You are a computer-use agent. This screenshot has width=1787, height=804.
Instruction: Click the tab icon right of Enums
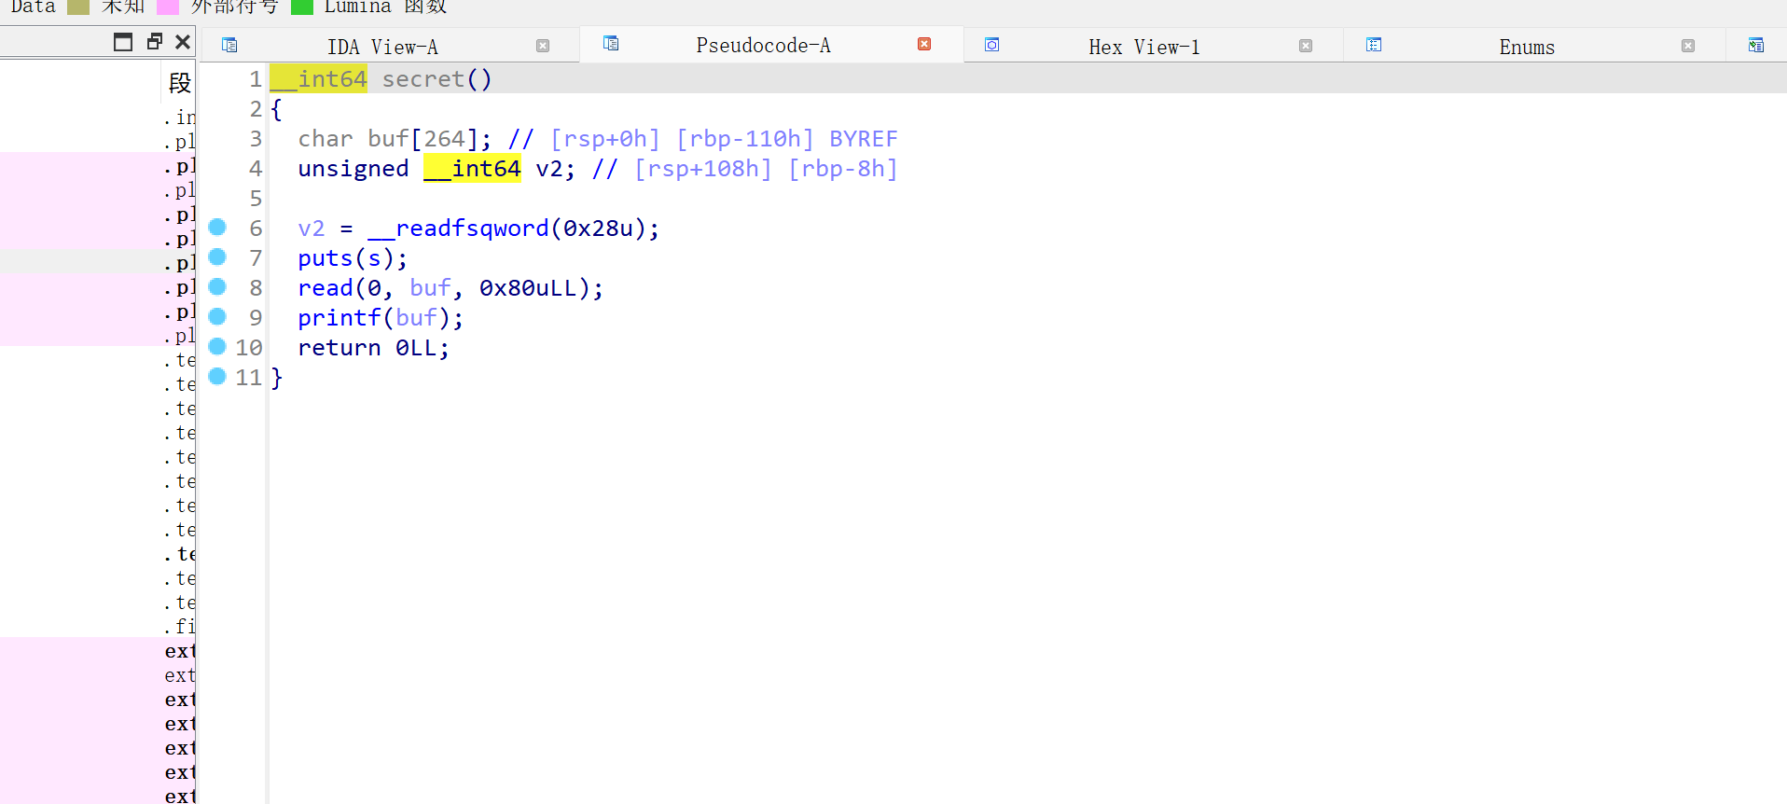pos(1756,45)
